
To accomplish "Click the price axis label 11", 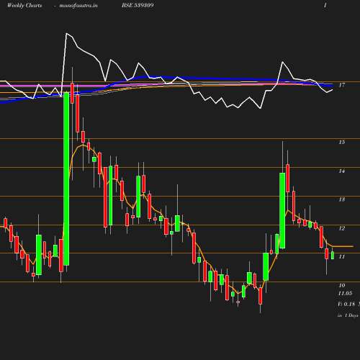I will 342,257.
